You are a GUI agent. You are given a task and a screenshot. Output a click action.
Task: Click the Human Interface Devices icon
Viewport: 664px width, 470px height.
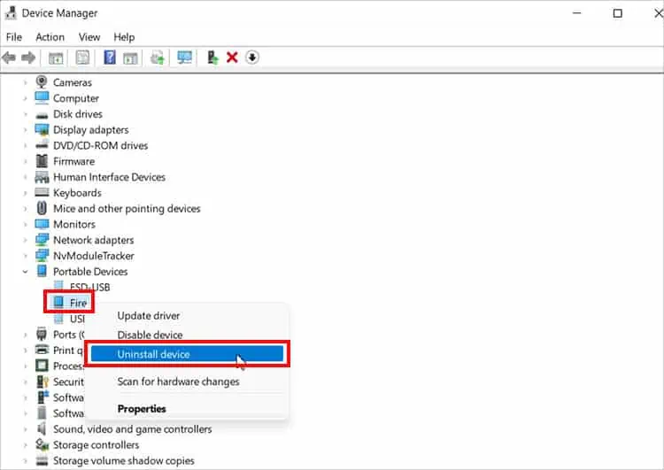coord(42,177)
